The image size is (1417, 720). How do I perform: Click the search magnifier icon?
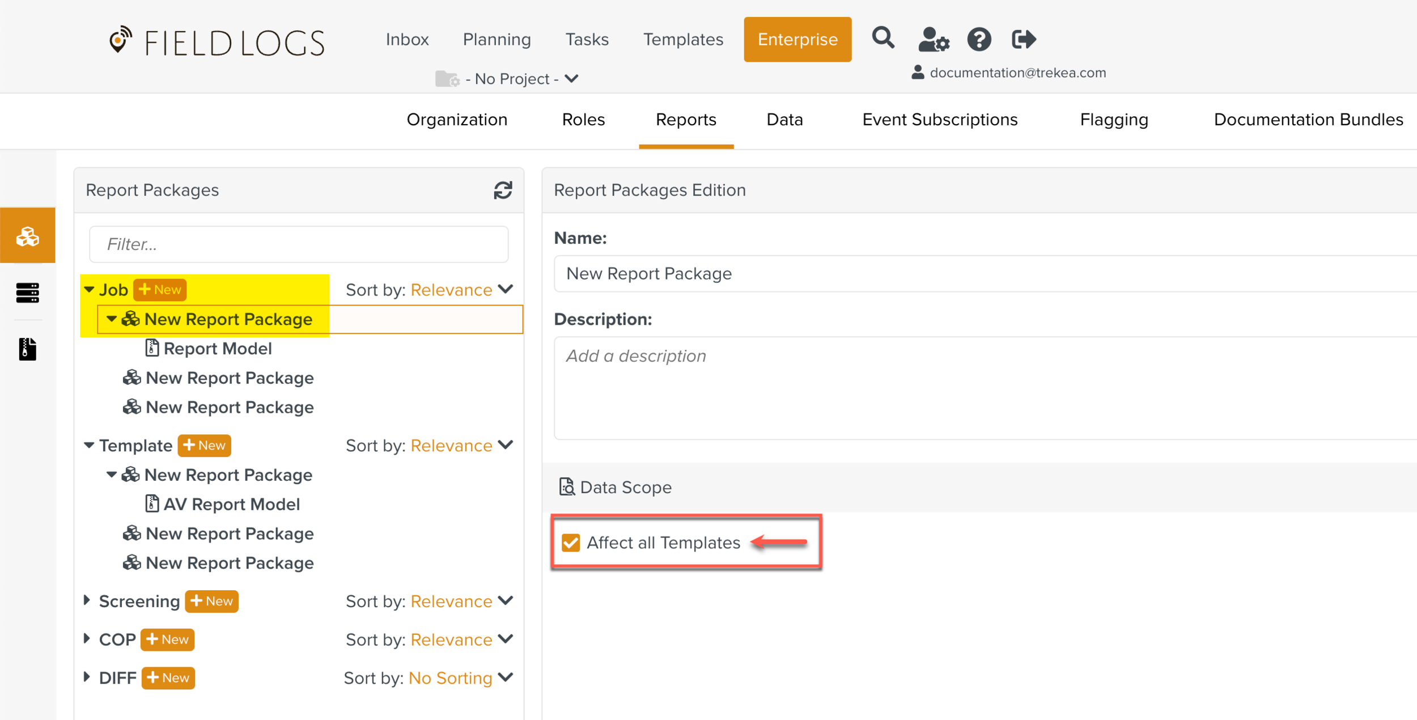(x=883, y=39)
